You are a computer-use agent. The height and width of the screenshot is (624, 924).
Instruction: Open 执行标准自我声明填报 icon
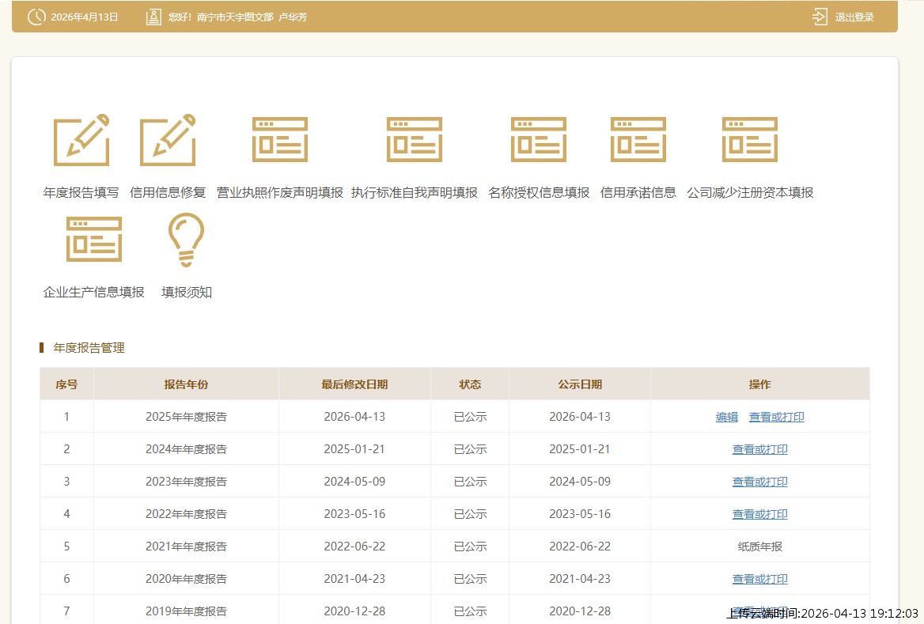(415, 140)
